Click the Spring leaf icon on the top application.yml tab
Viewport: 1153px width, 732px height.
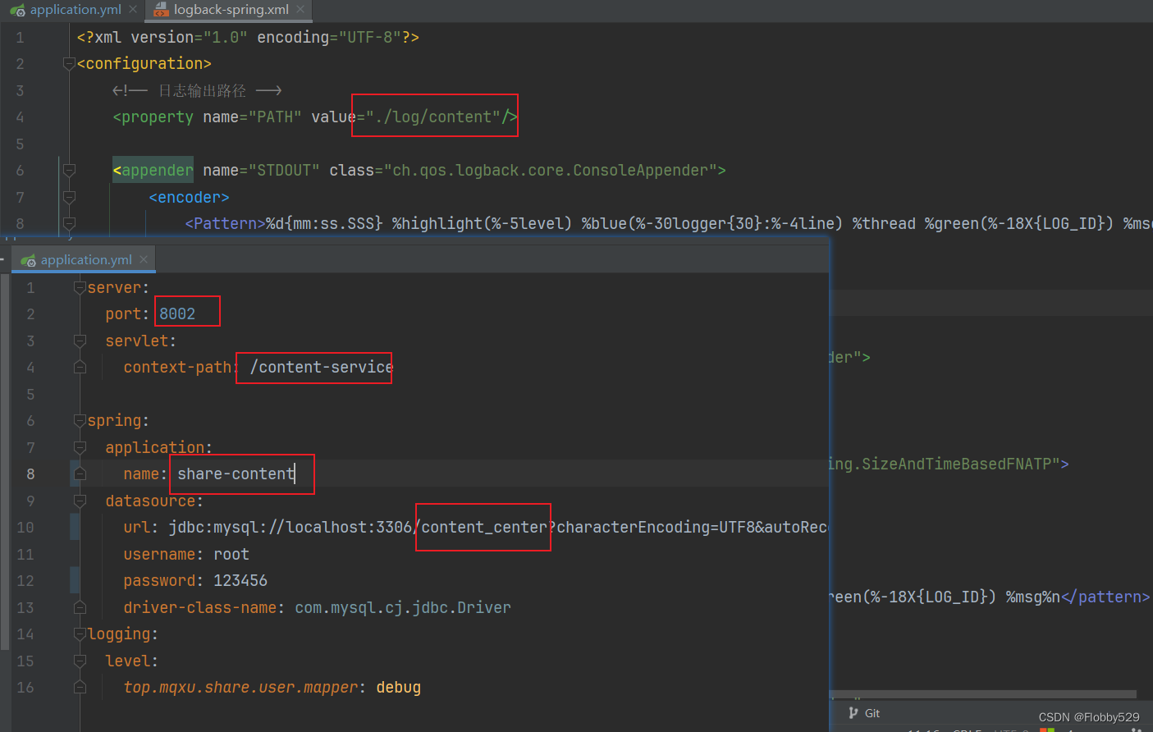click(18, 10)
